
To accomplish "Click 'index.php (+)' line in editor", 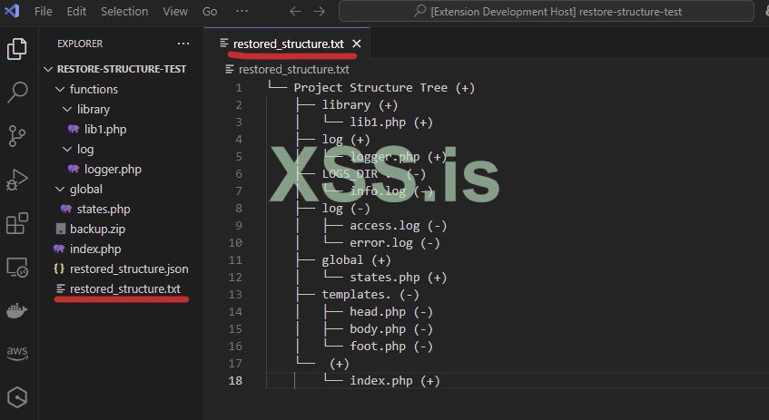I will click(x=394, y=381).
